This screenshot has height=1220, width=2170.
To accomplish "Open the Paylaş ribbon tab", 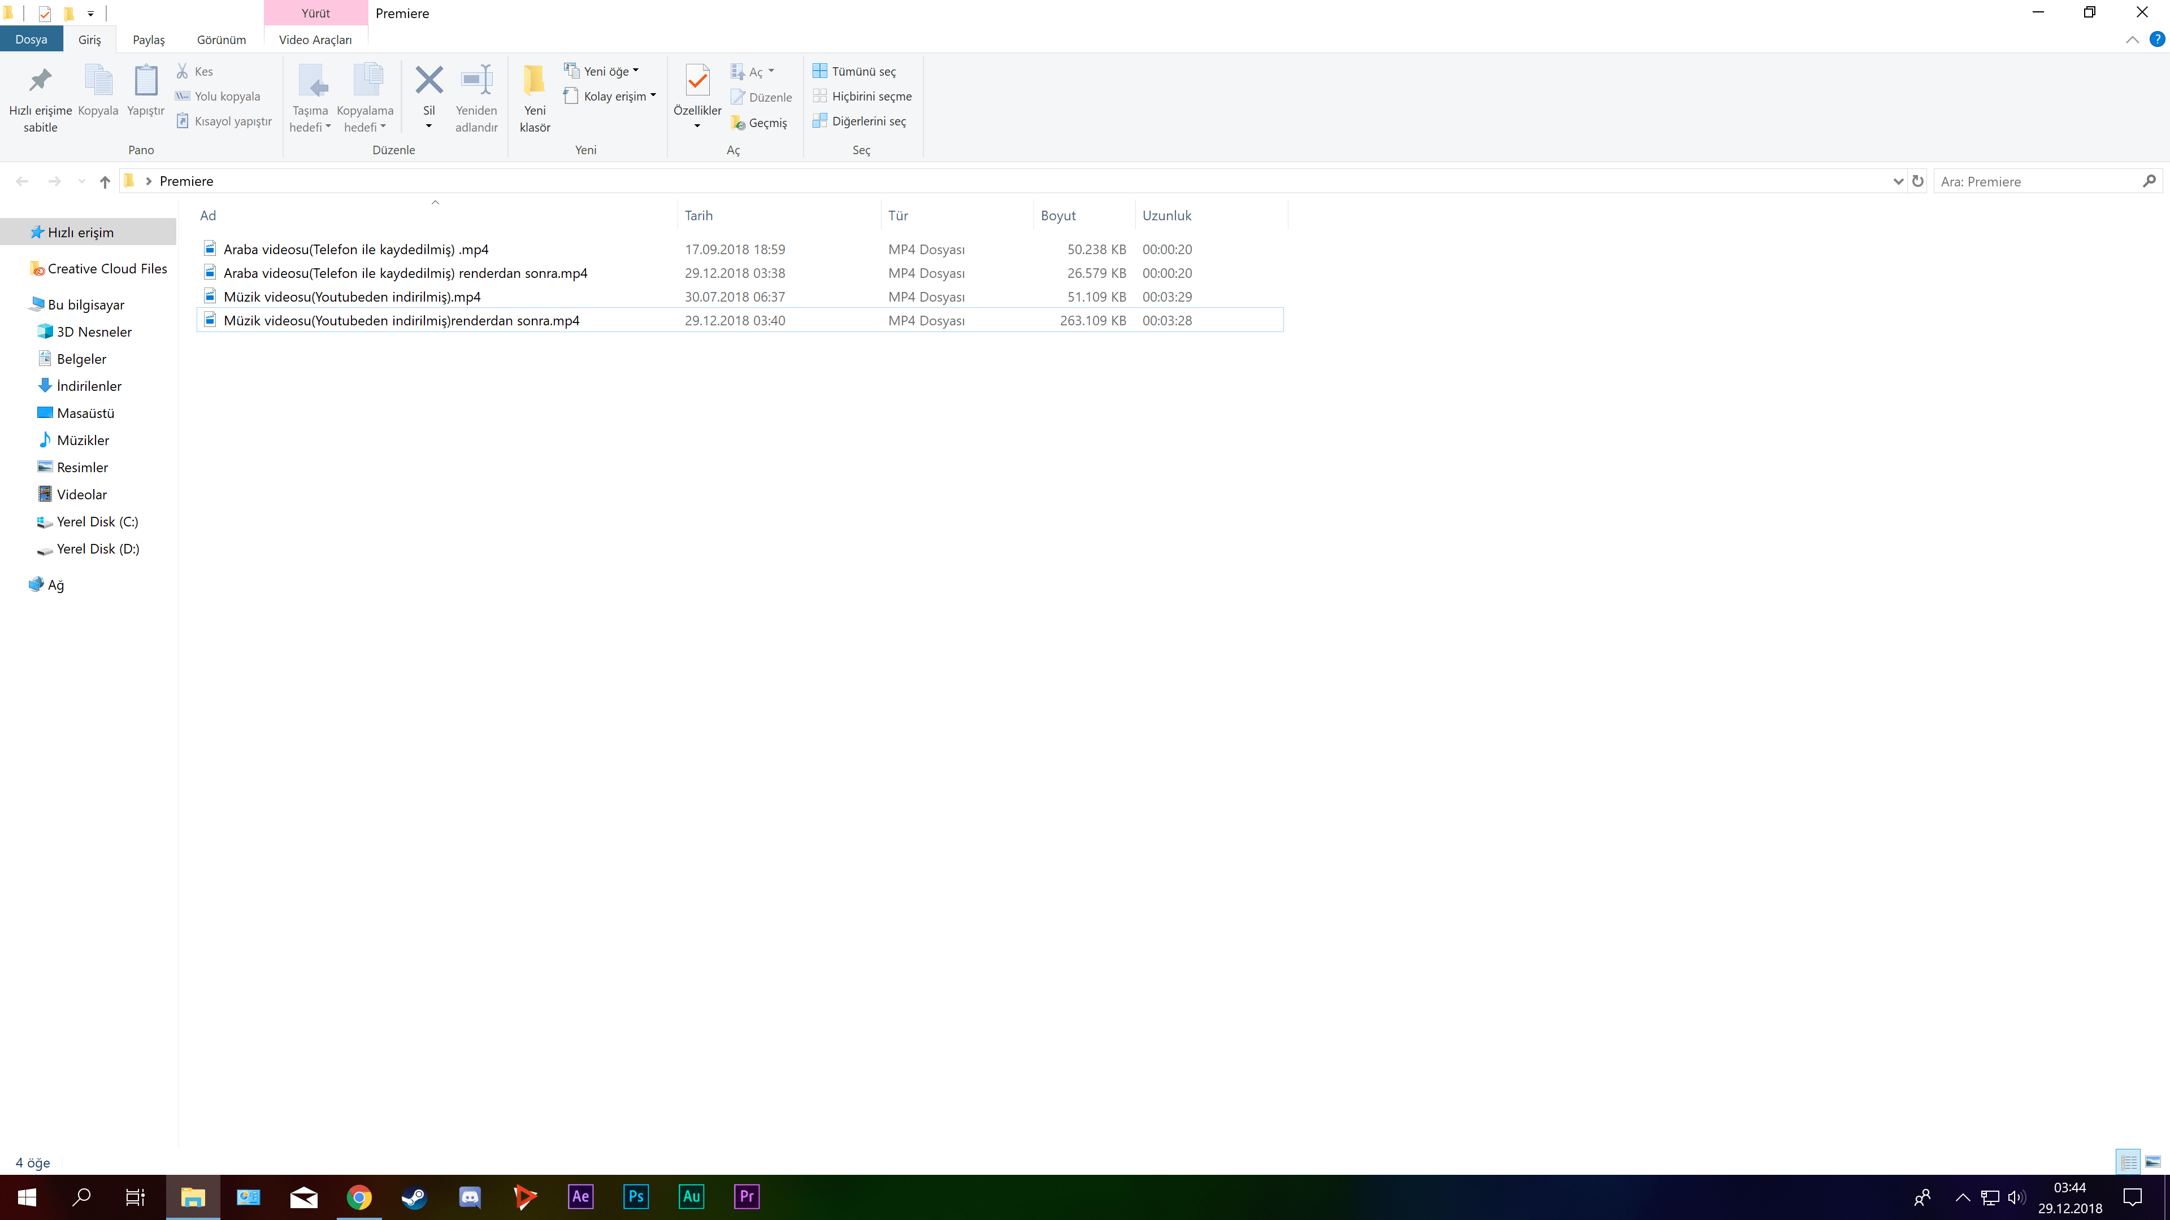I will (148, 40).
